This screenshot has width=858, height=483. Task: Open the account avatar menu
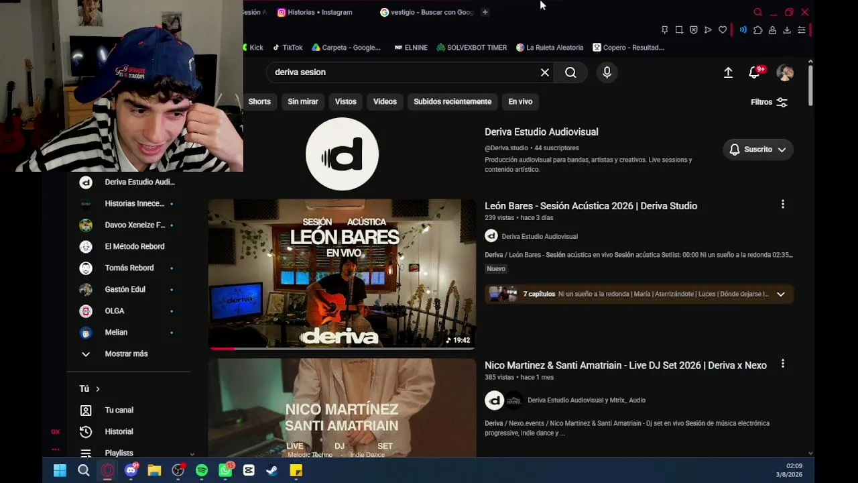(785, 72)
